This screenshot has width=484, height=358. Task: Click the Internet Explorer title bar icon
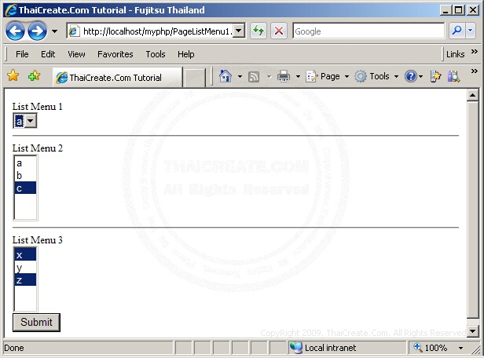click(x=11, y=10)
